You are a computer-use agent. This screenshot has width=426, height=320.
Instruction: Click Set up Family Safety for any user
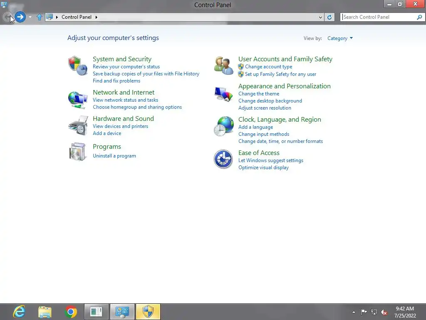point(280,74)
